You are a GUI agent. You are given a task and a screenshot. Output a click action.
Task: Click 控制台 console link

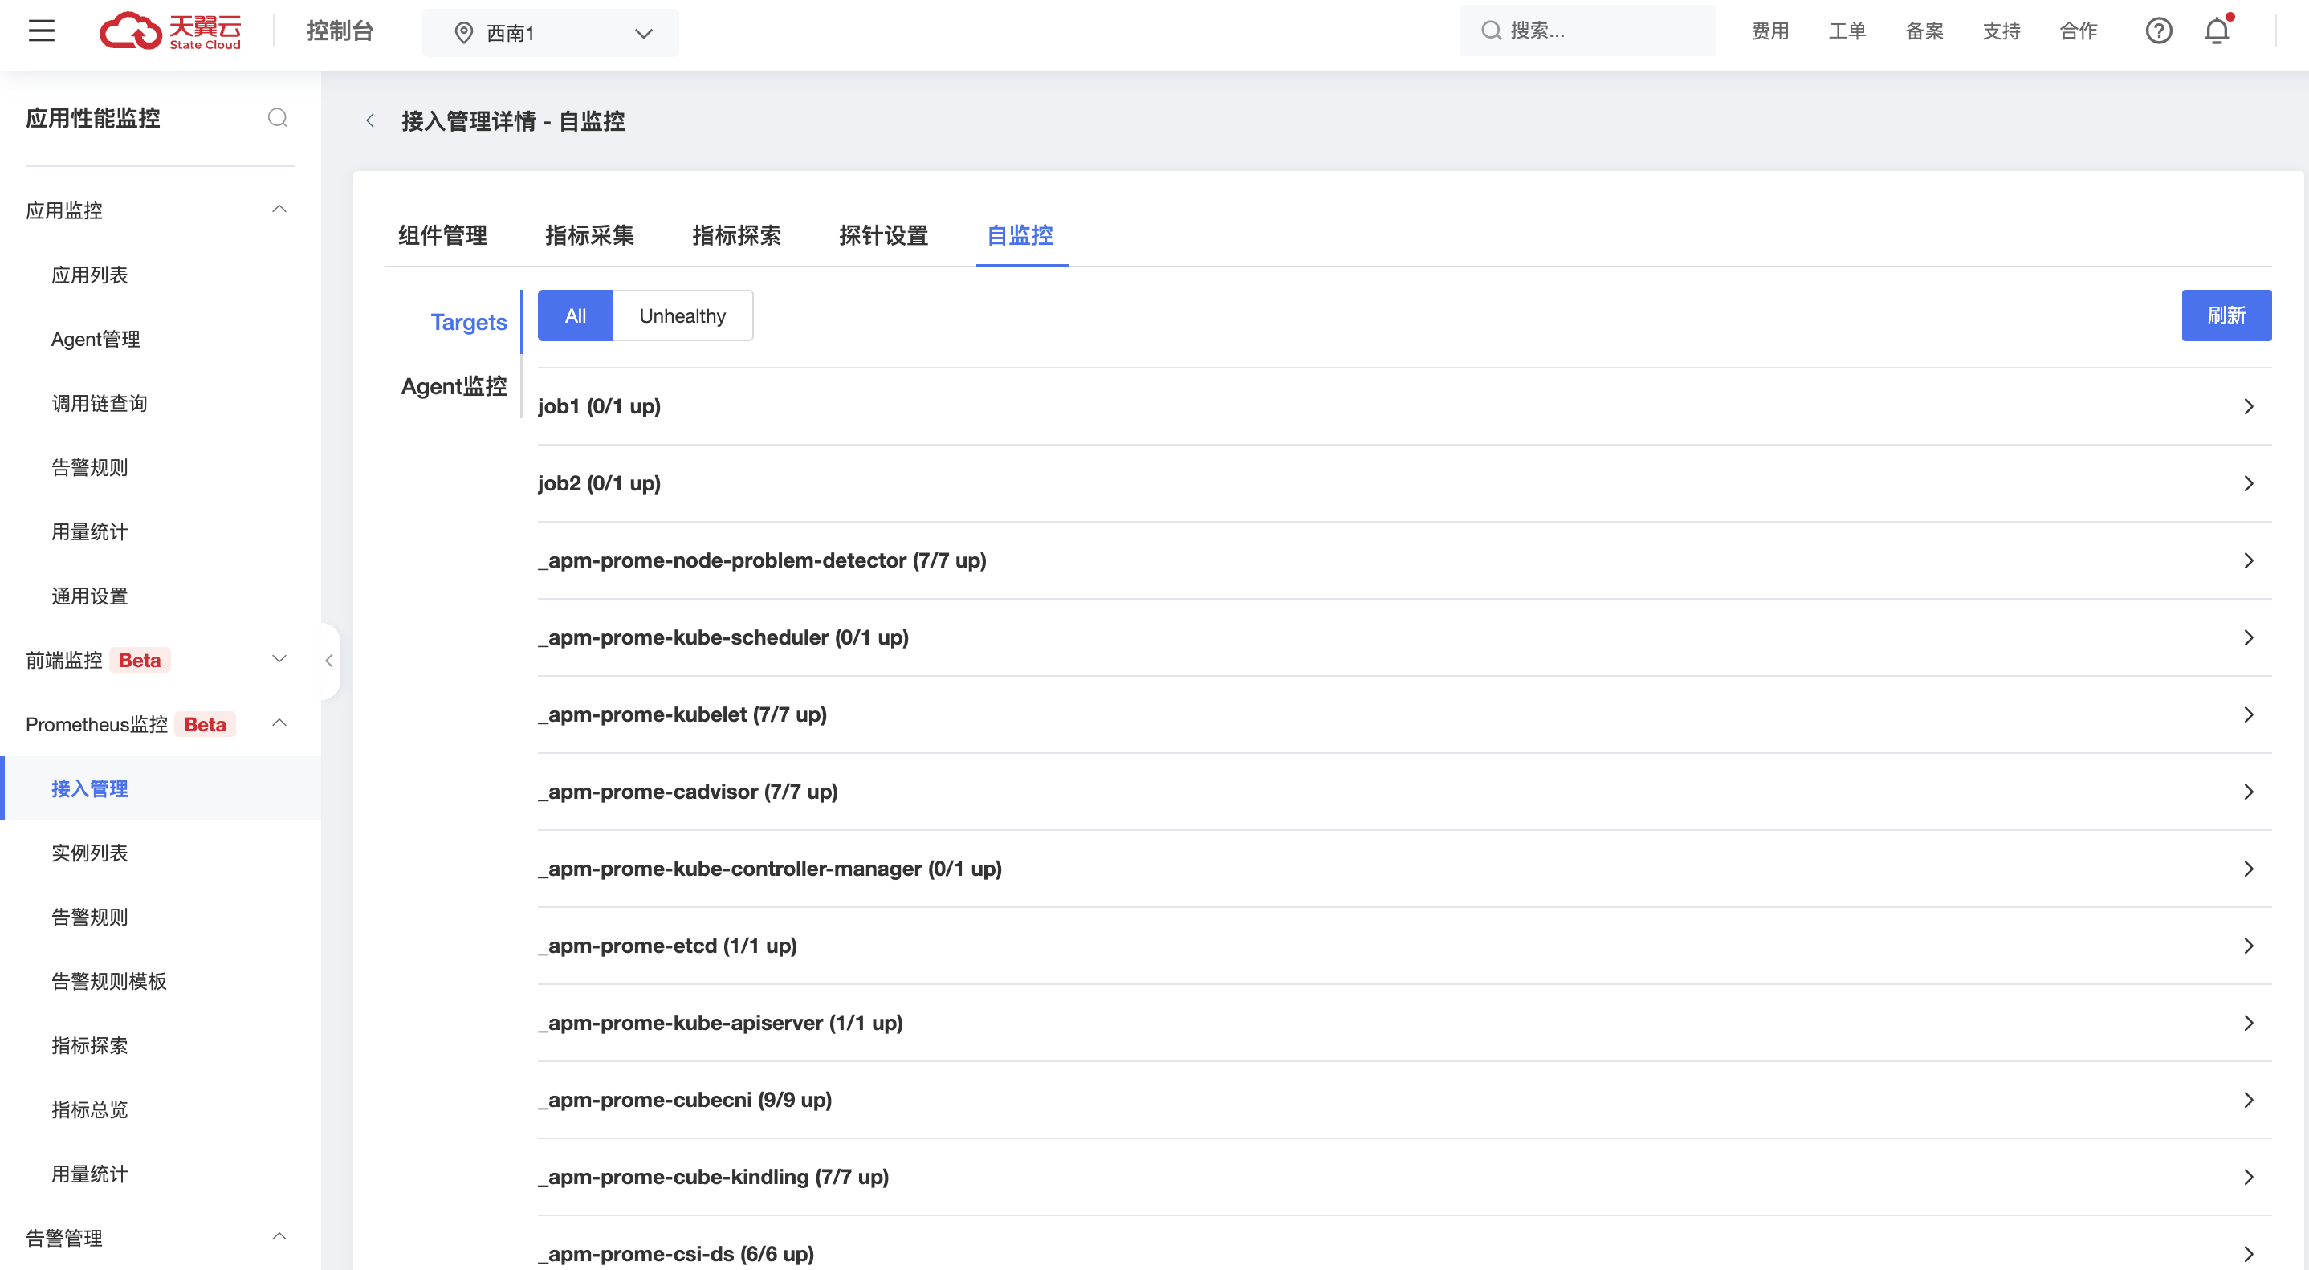click(340, 31)
